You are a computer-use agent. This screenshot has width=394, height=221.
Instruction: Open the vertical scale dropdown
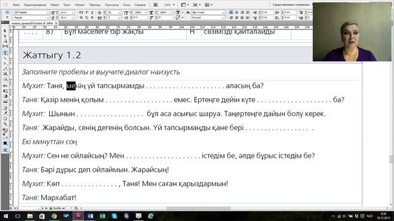(145, 12)
